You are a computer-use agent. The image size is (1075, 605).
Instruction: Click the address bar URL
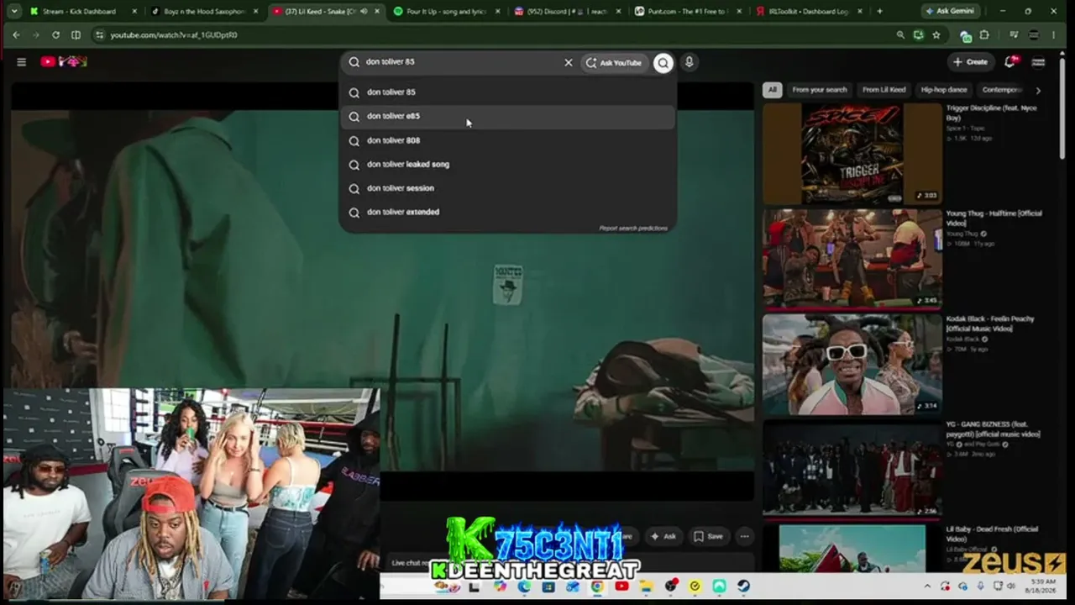point(174,35)
